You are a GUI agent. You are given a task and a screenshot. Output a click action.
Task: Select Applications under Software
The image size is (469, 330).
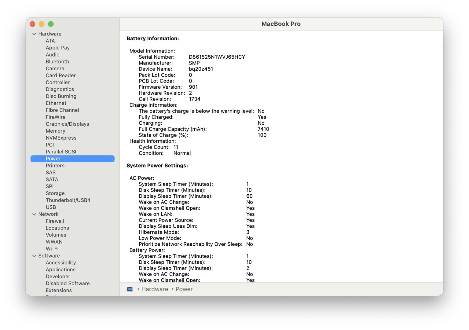[x=60, y=269]
